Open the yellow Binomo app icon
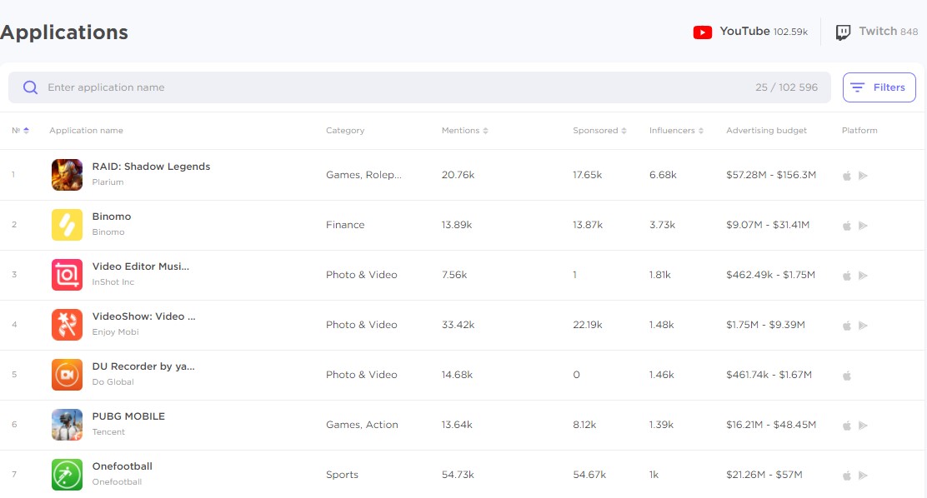Viewport: 927px width, 498px height. point(67,225)
